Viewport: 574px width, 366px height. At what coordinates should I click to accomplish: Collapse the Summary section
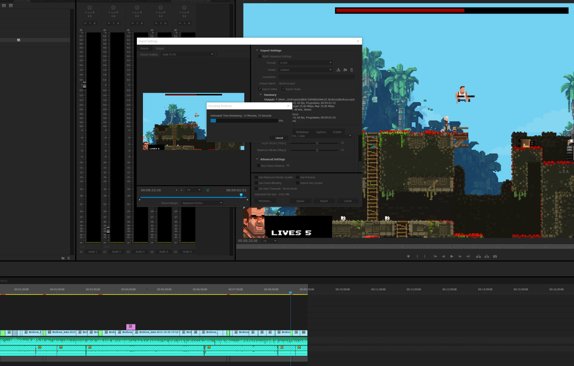(x=260, y=95)
